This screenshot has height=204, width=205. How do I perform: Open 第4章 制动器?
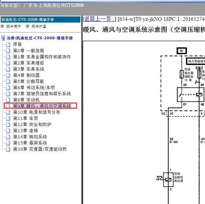[26, 75]
